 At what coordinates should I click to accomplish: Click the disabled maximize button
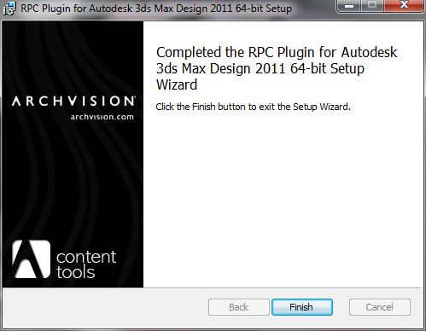pos(372,6)
